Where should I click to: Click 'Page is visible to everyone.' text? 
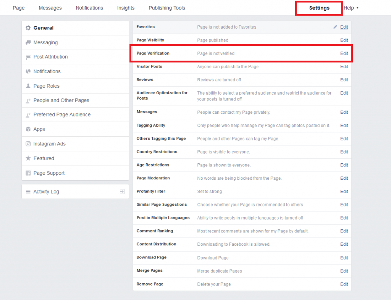pos(223,152)
